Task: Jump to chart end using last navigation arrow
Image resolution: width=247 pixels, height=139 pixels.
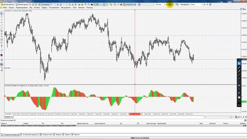Action: click(245, 117)
